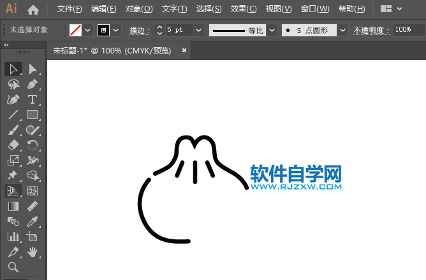Screen dimensions: 426x280
Task: Select the Rectangle tool
Action: 33,115
